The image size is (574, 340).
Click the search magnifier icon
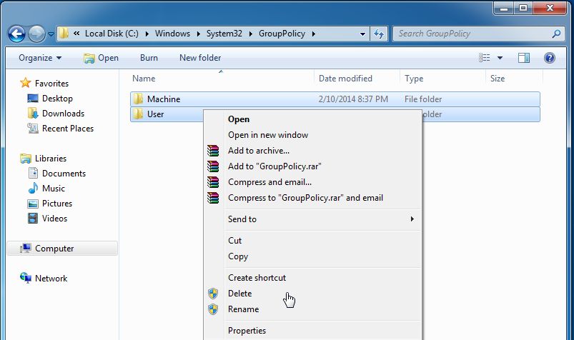(x=556, y=34)
